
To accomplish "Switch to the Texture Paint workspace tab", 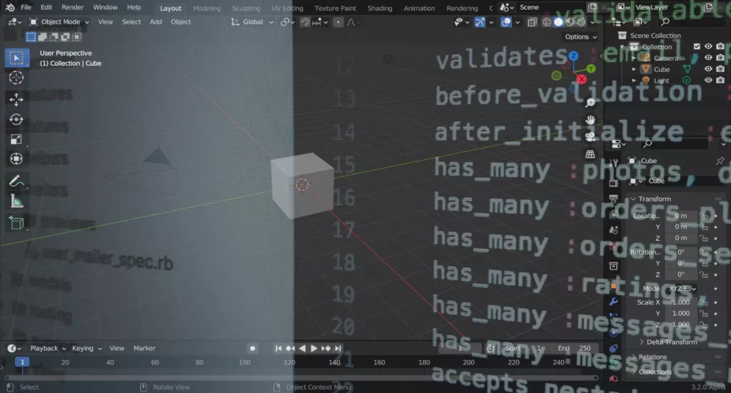I will tap(335, 9).
